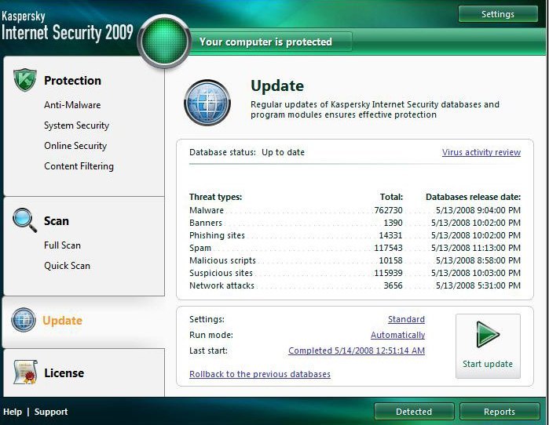Click the Malware release date 9:04:00 PM

coord(478,210)
